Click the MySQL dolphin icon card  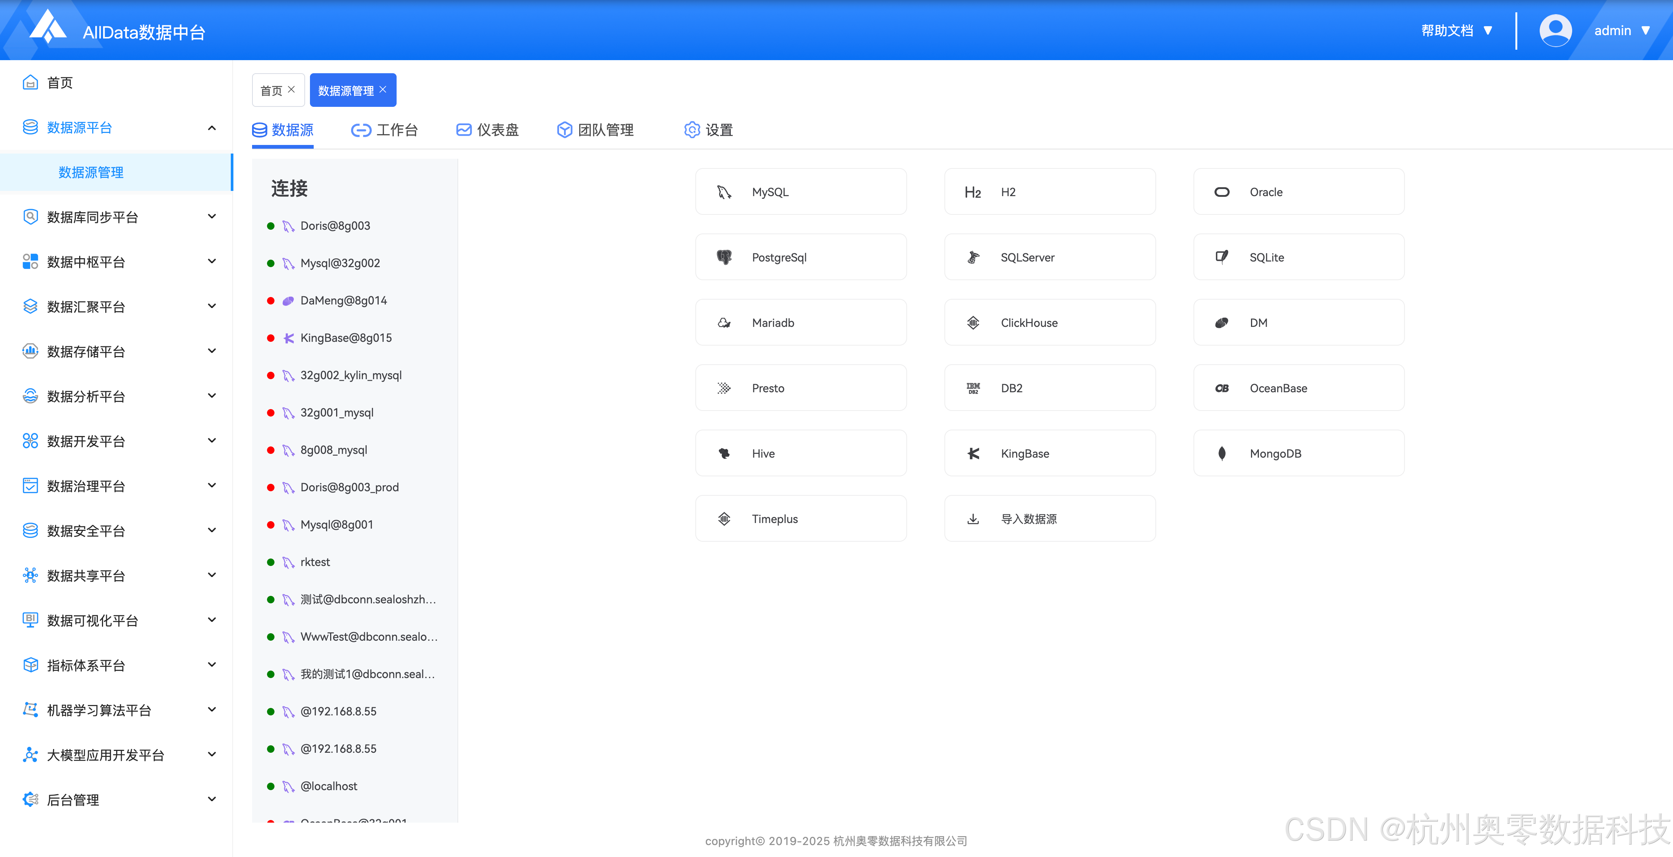(x=724, y=192)
